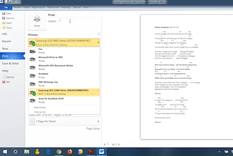Click Add Printer option
The height and width of the screenshot is (156, 233).
40,107
